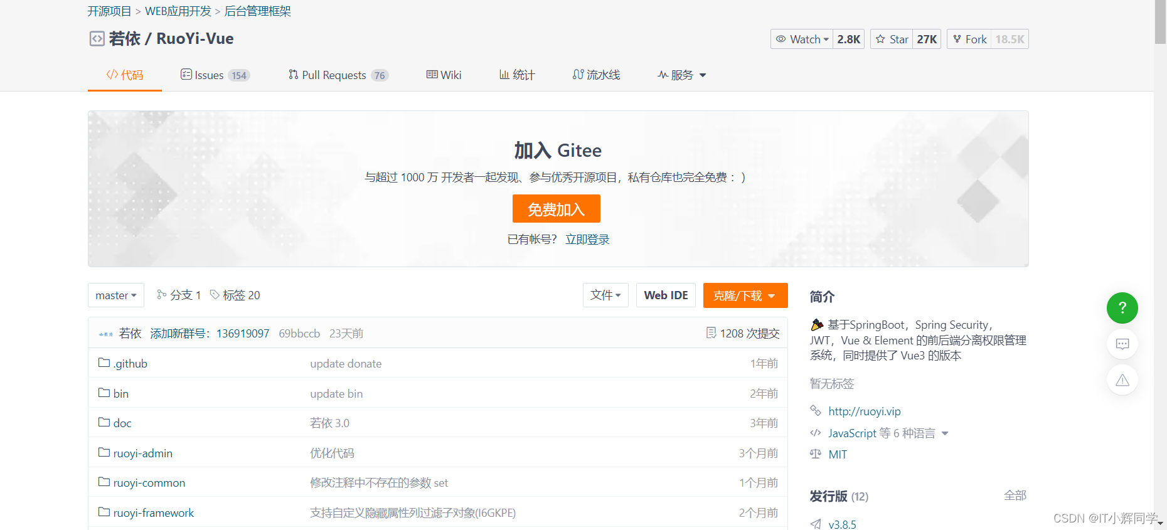Click commit hash 69bbccb
Viewport: 1167px width, 530px height.
pyautogui.click(x=299, y=334)
